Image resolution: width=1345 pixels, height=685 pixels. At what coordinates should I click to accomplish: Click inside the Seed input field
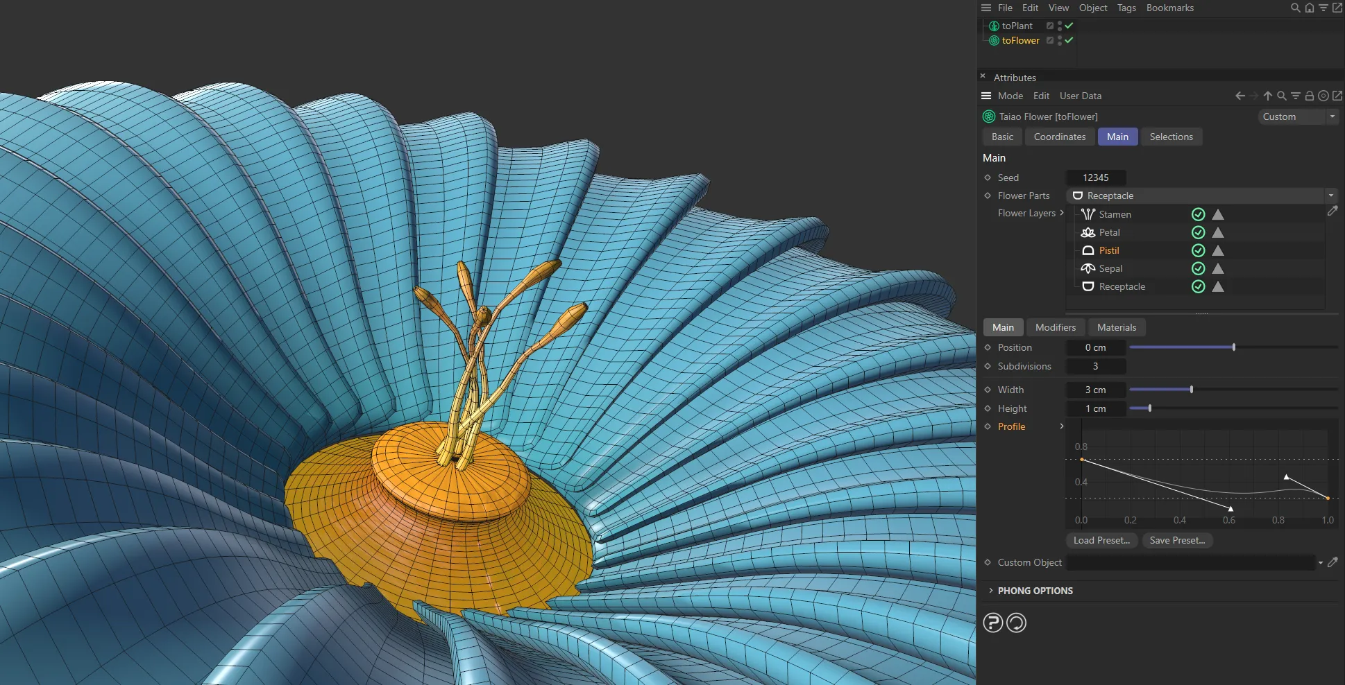pyautogui.click(x=1095, y=177)
